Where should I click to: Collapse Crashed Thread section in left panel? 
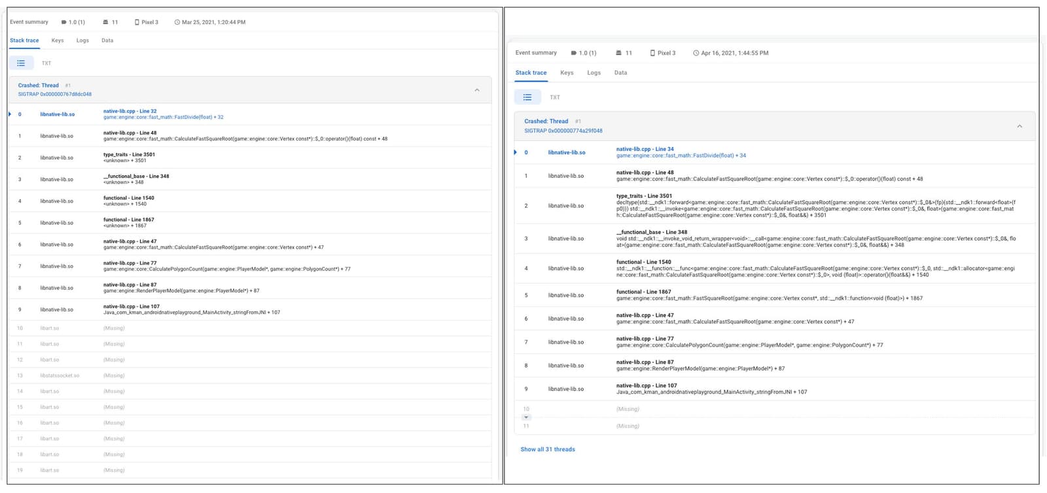pos(477,90)
